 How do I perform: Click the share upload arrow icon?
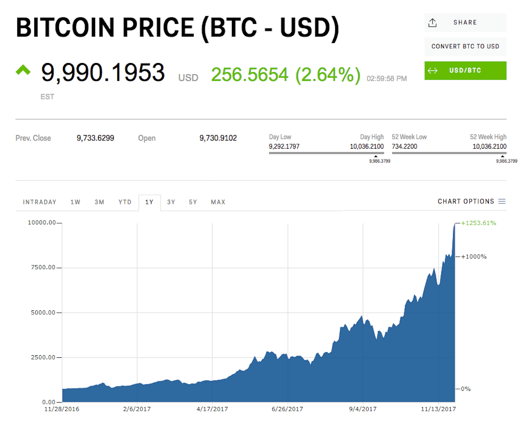pos(432,23)
